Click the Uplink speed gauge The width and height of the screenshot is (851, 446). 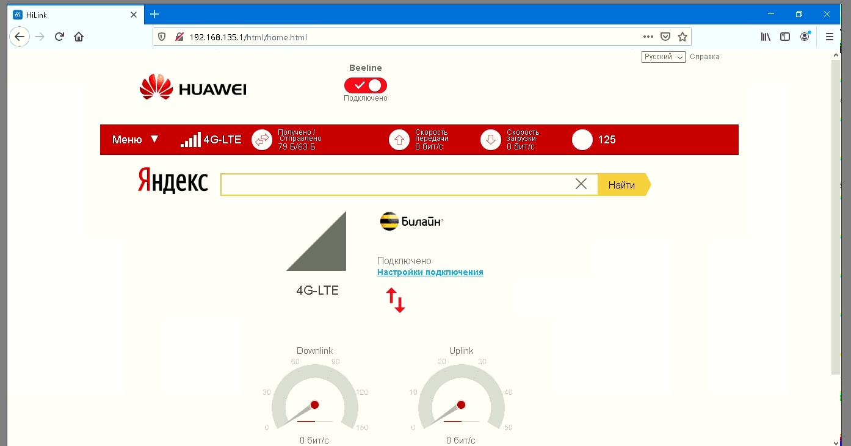click(461, 397)
